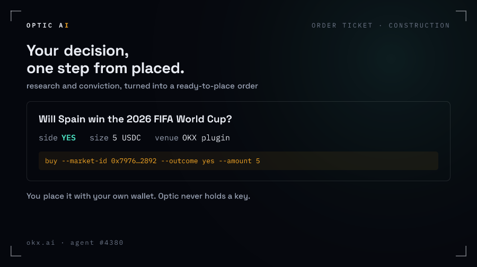
Task: Click the --amount 5 flag
Action: click(x=239, y=161)
